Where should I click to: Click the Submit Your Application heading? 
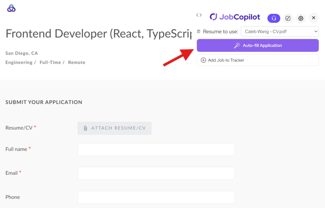coord(44,102)
